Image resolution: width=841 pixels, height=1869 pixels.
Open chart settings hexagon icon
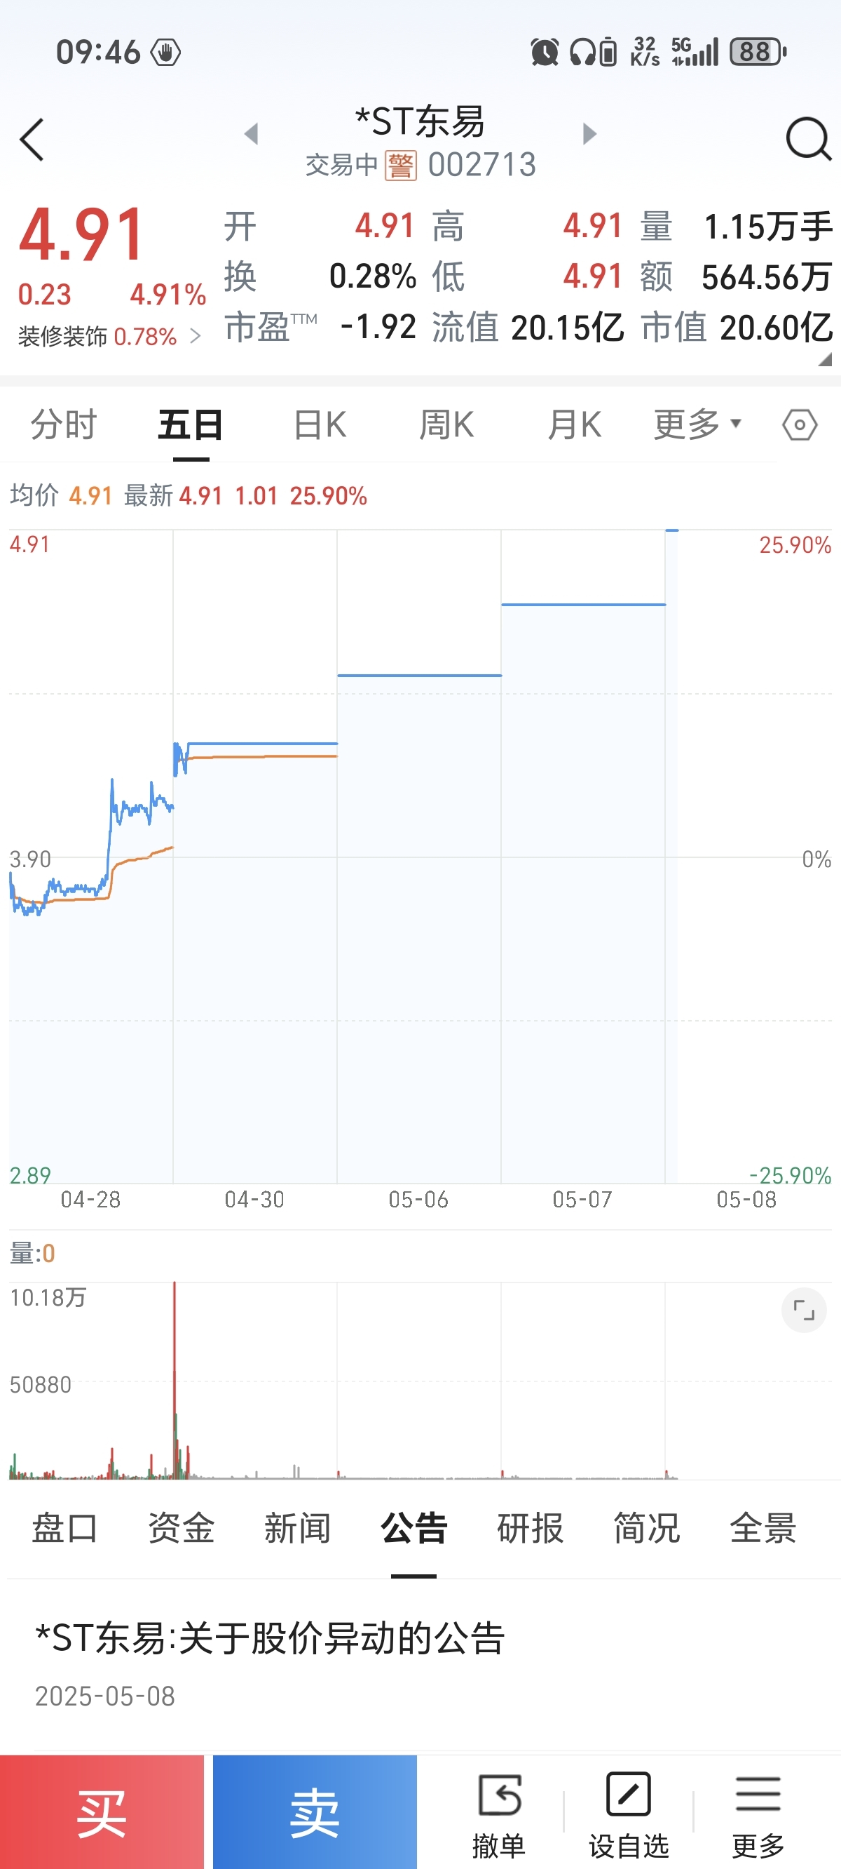point(800,424)
